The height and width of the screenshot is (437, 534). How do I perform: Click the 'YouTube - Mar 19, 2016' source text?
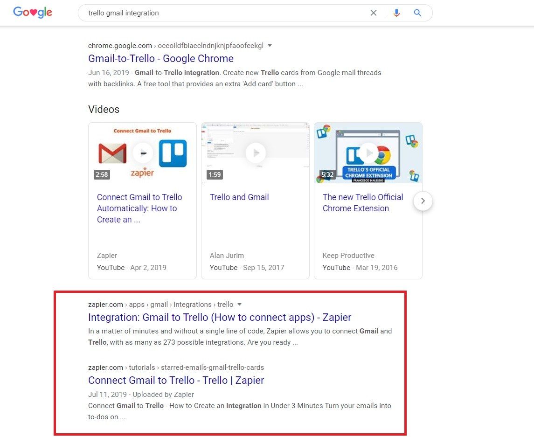coord(360,268)
